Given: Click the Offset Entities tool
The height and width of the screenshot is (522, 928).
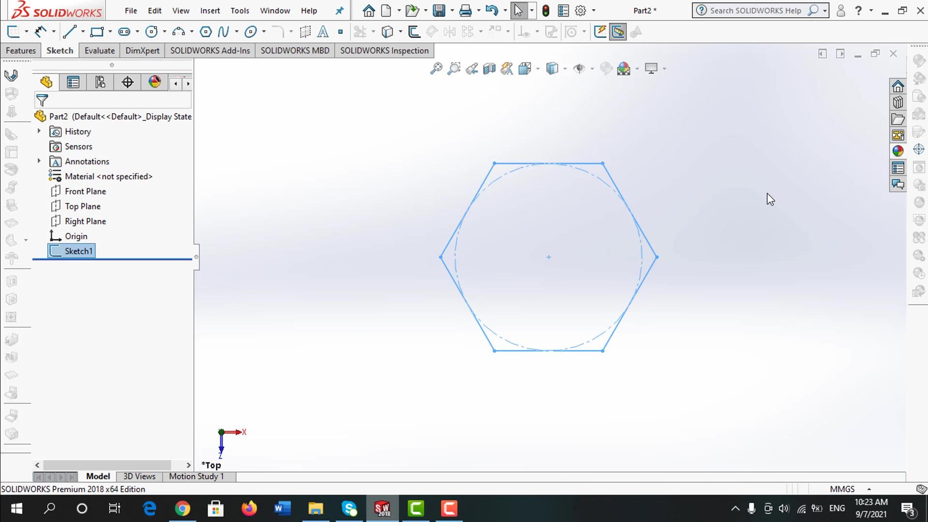Looking at the screenshot, I should click(x=414, y=32).
